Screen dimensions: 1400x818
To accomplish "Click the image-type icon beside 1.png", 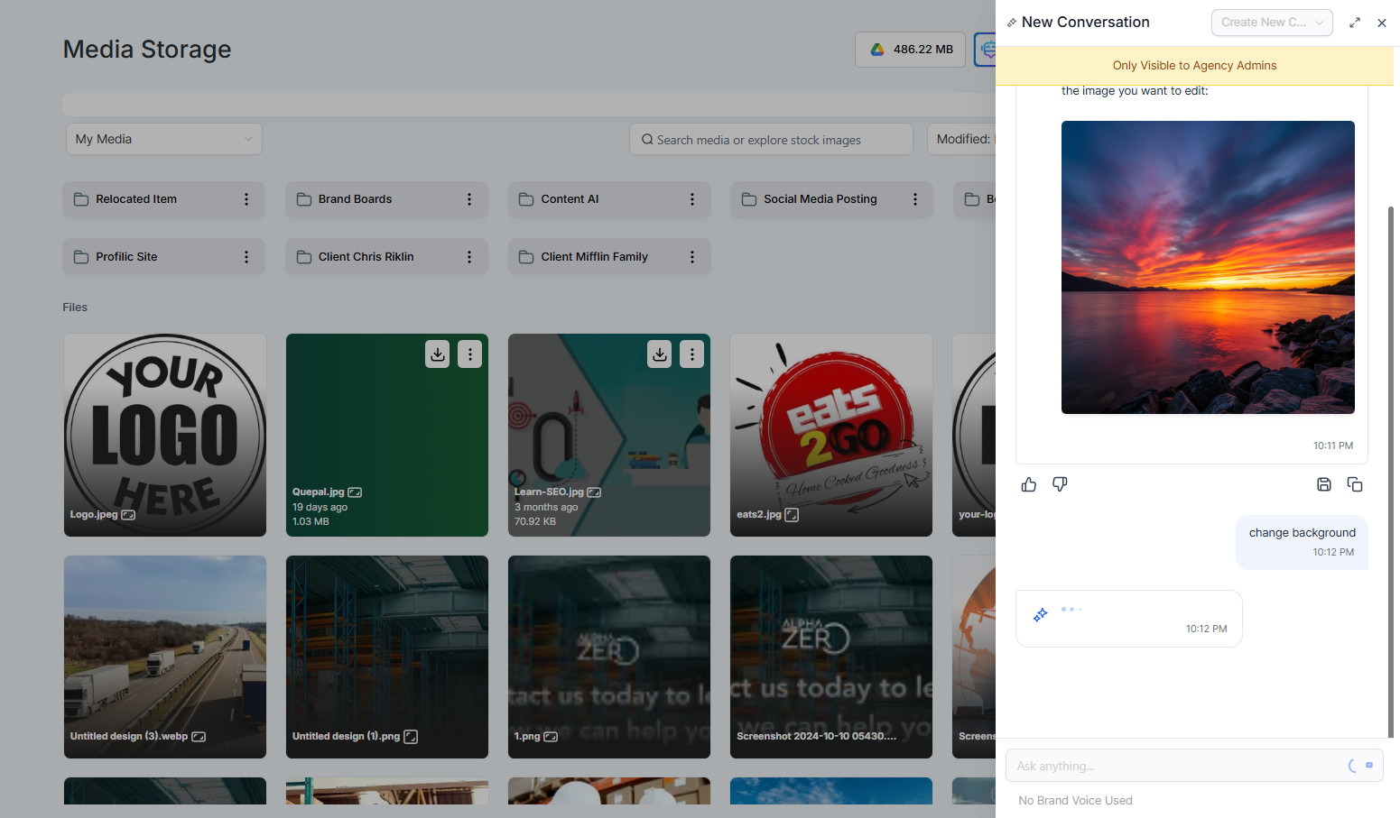I will (x=551, y=737).
